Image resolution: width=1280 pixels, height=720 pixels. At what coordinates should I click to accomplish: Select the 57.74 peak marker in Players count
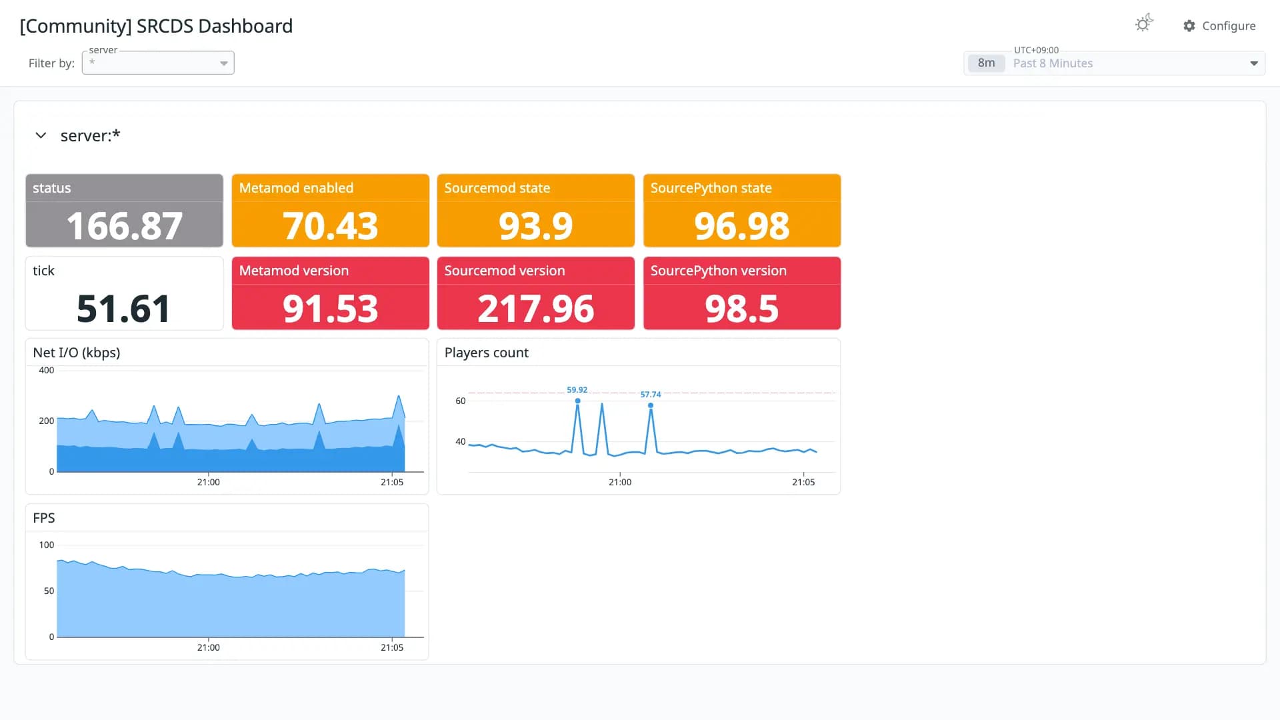coord(651,405)
